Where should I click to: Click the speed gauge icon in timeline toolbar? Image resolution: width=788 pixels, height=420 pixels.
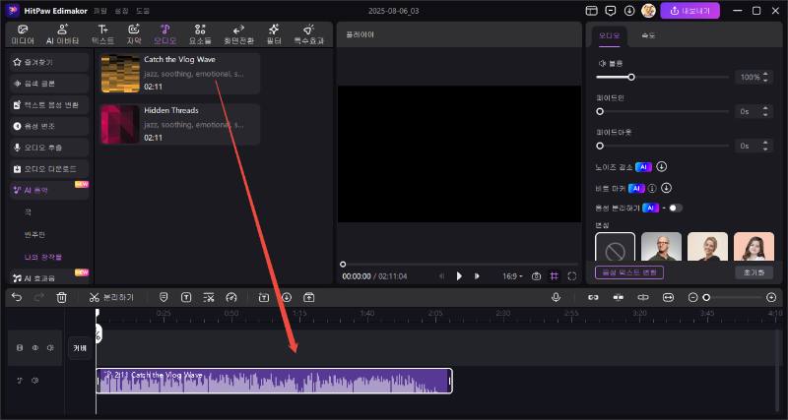point(231,297)
